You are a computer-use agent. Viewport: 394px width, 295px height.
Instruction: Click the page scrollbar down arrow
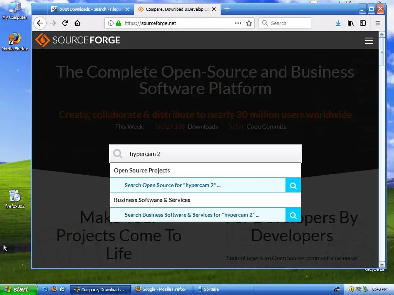pyautogui.click(x=382, y=264)
